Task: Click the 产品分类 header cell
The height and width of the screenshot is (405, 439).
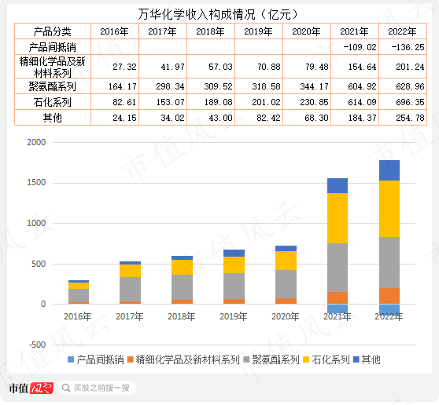Action: click(53, 31)
